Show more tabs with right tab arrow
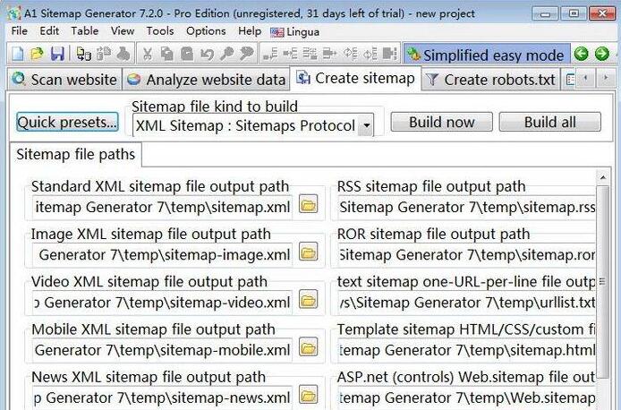The width and height of the screenshot is (621, 410). click(605, 79)
